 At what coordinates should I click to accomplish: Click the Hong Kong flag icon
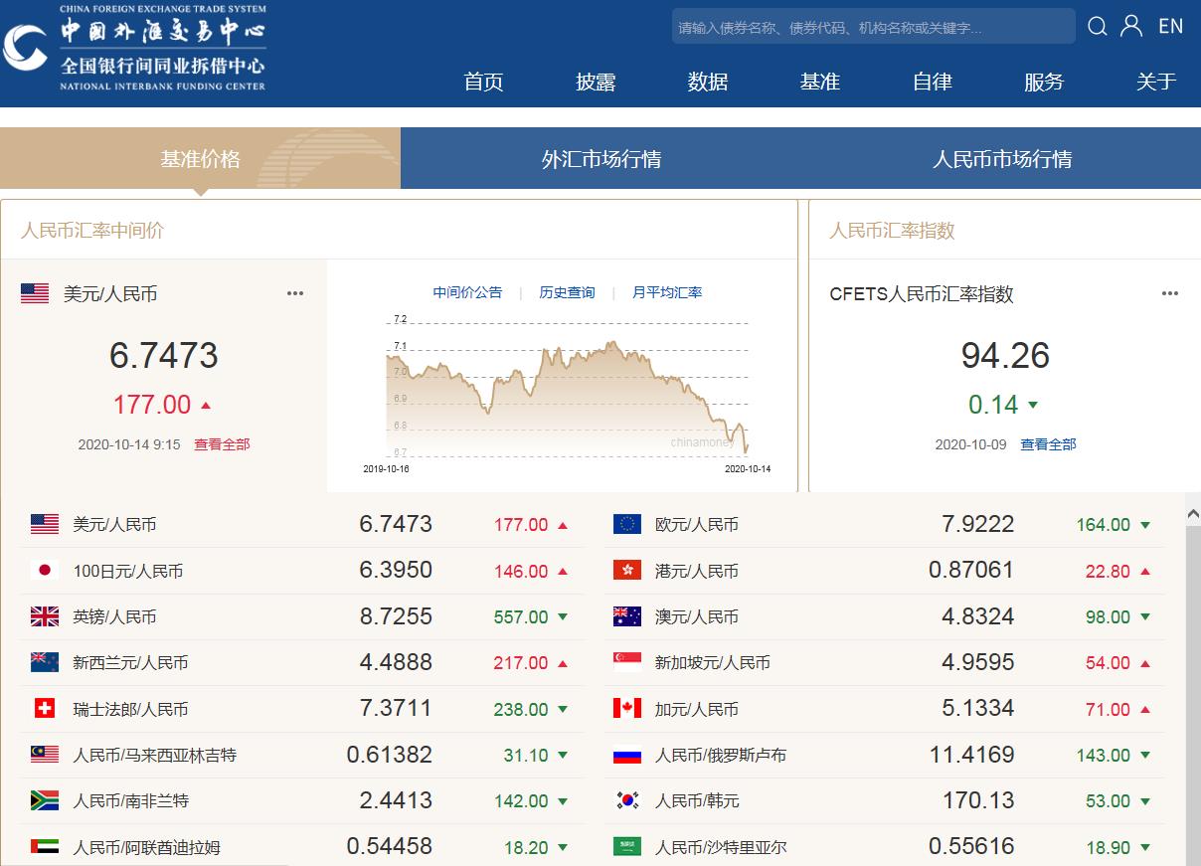click(627, 571)
